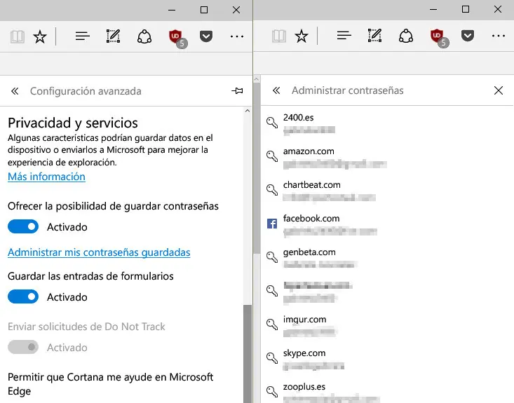Select the genbeta.com saved password entry

pyautogui.click(x=387, y=258)
